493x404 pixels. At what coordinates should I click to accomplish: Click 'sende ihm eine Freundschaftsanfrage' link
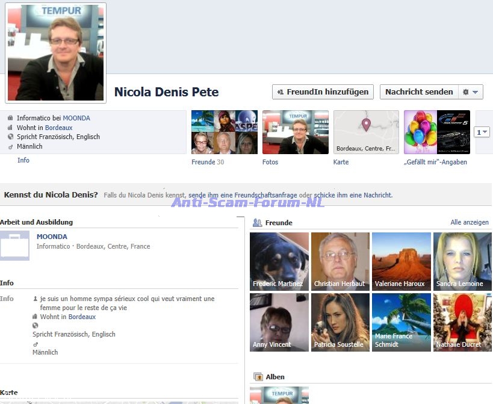tap(243, 195)
